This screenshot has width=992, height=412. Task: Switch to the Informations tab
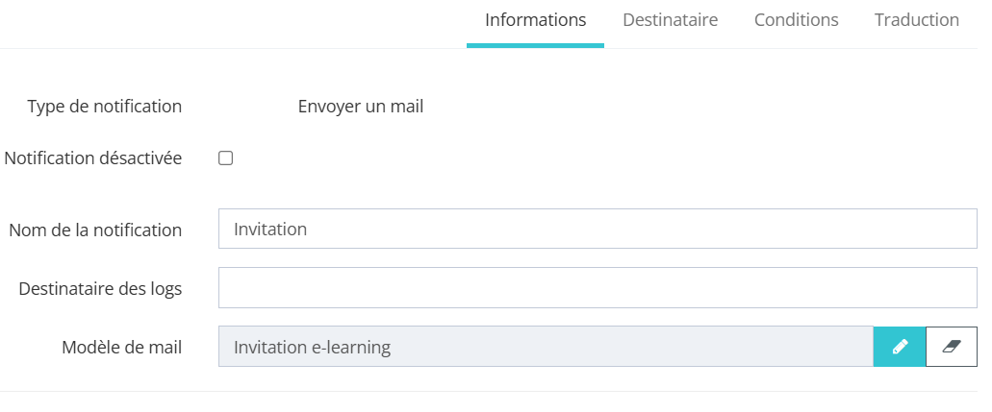[535, 20]
